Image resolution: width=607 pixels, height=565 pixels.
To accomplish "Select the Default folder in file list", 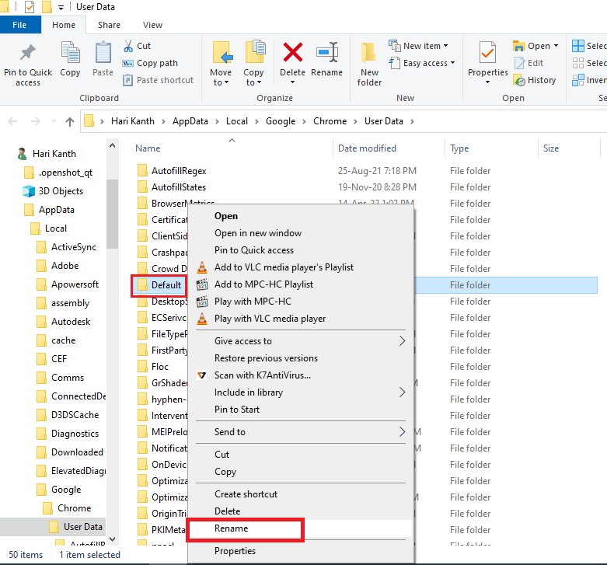I will (x=166, y=285).
